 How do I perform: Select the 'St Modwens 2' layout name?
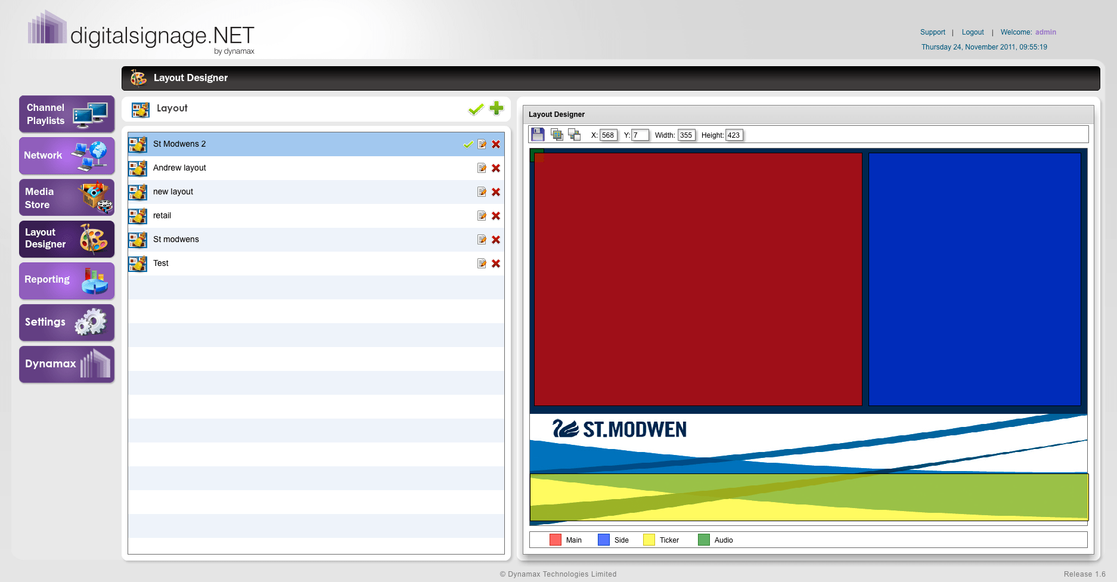pos(179,144)
